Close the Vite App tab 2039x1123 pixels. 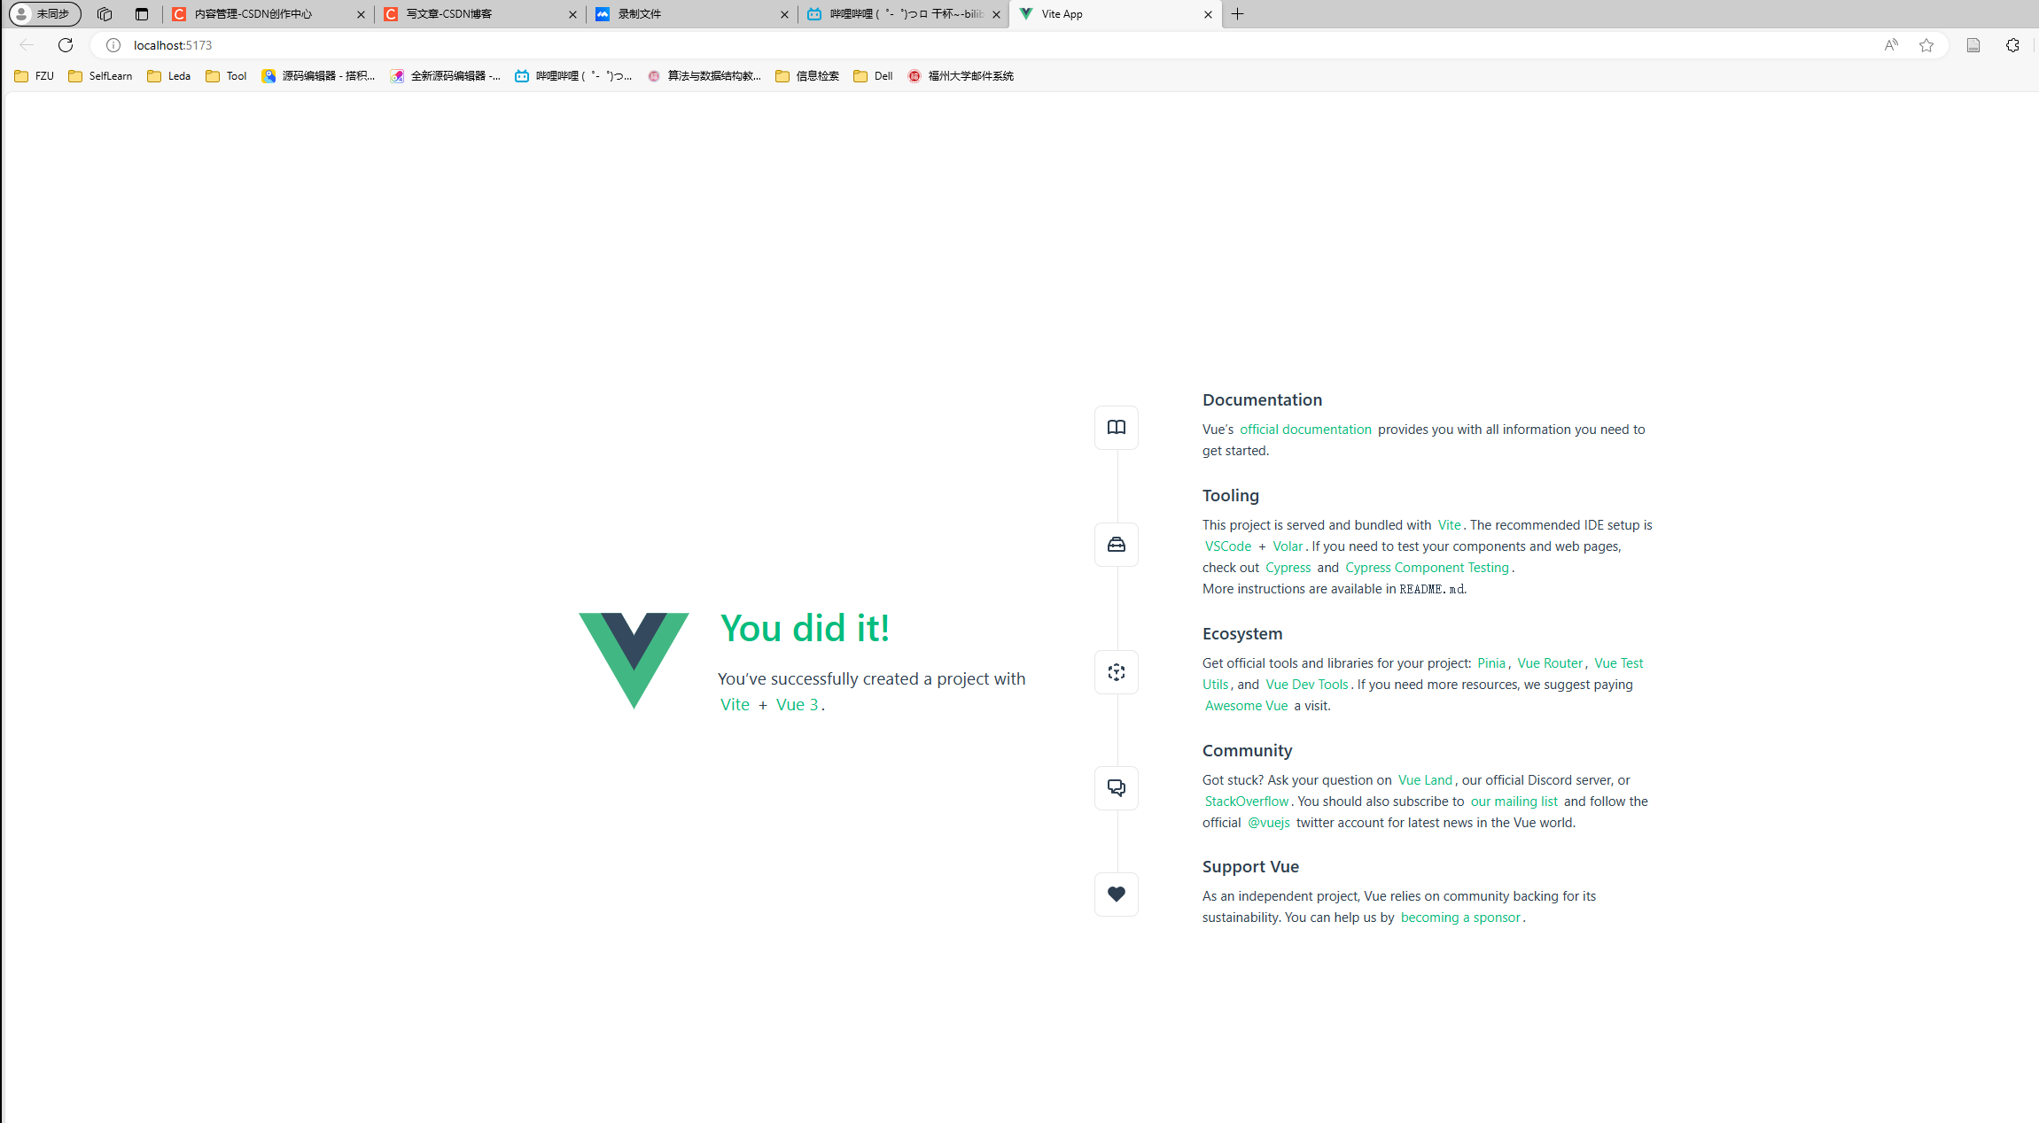(1208, 14)
